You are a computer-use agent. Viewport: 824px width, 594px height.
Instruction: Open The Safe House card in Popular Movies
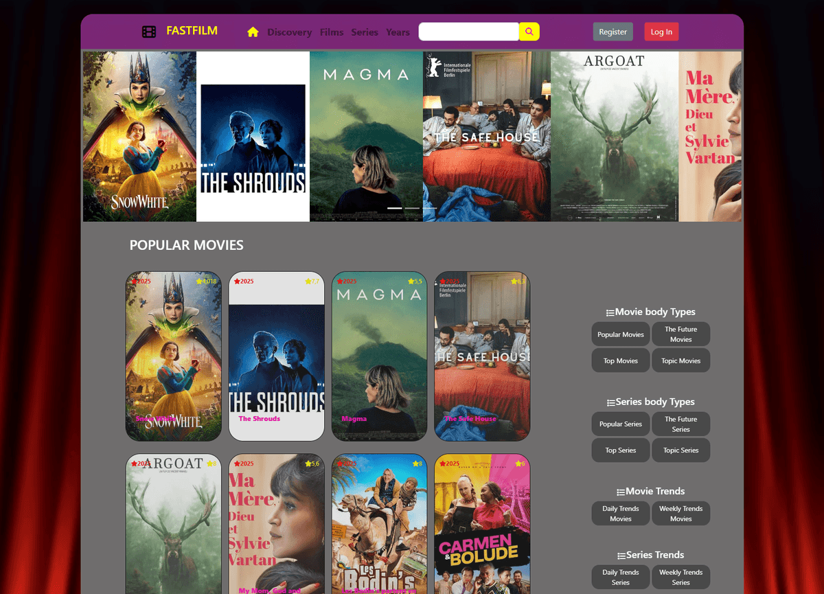click(x=483, y=356)
